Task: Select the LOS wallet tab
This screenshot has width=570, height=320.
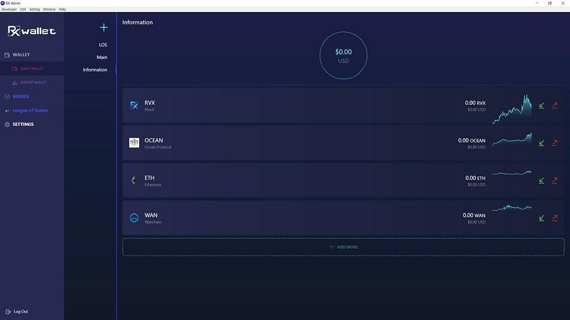Action: tap(103, 45)
